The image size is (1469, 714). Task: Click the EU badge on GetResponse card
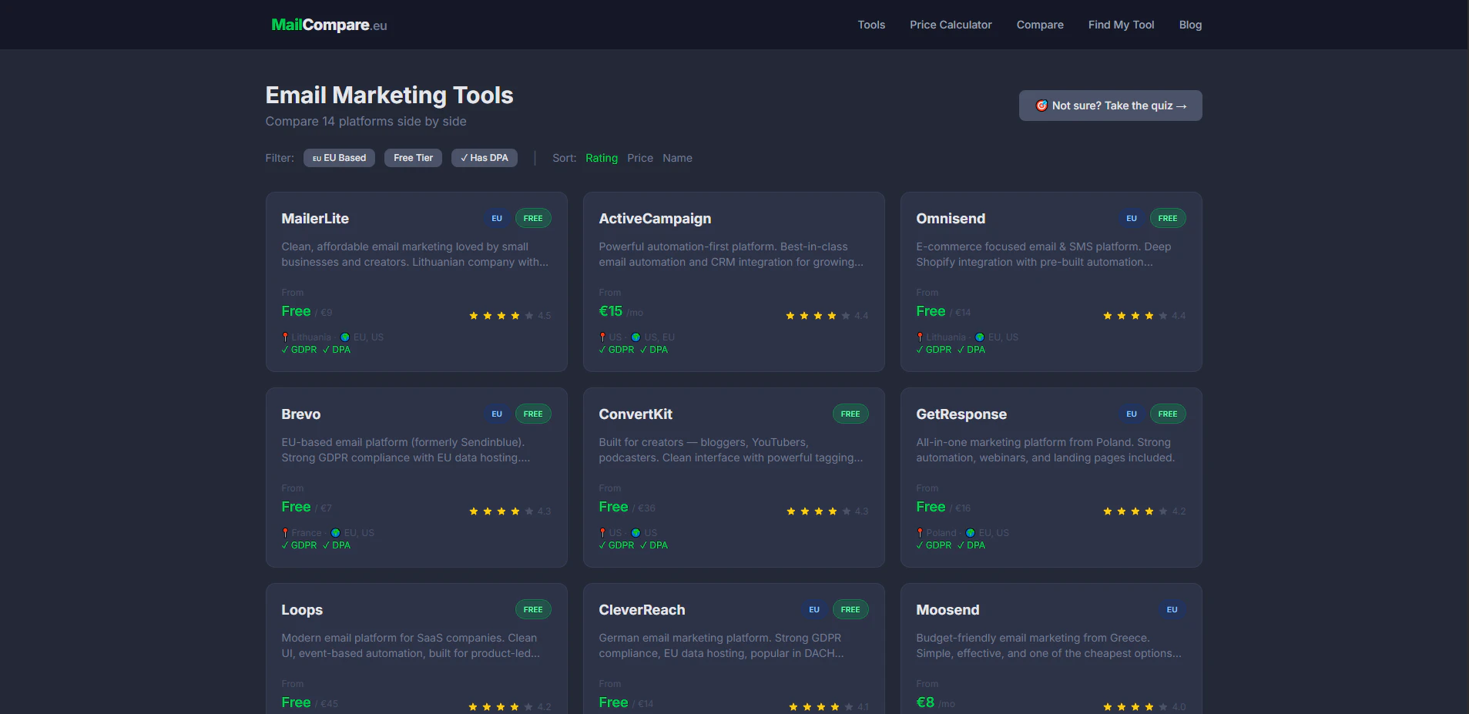tap(1132, 414)
